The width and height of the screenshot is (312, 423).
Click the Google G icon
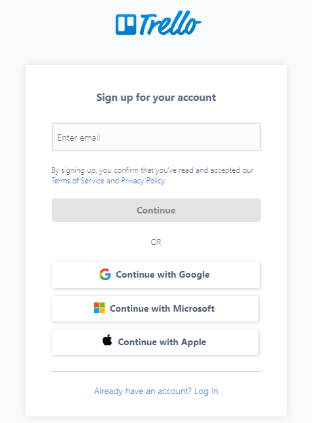(105, 274)
